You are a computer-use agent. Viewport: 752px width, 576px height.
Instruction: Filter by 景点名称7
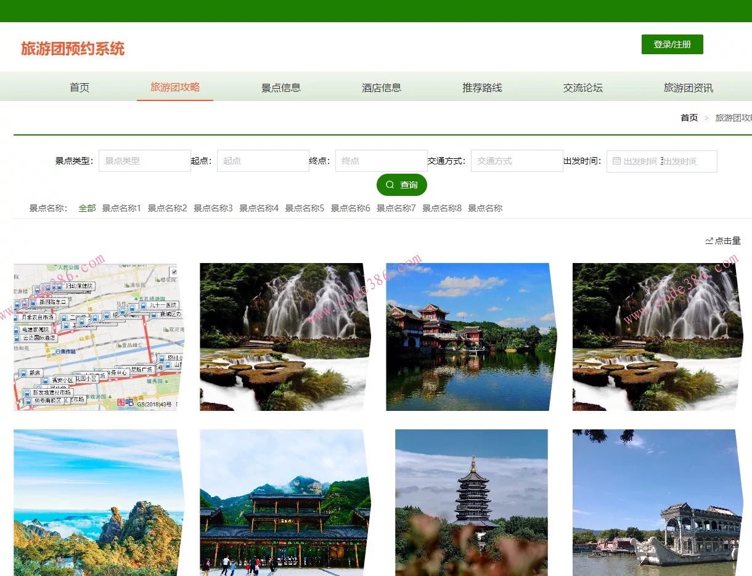(x=396, y=208)
